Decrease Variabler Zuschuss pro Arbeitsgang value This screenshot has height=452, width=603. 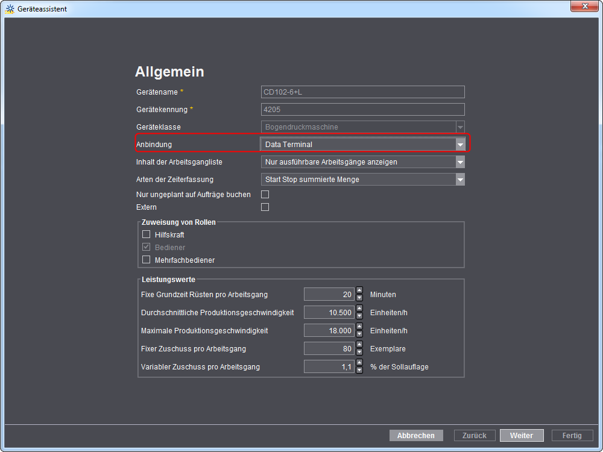click(359, 370)
